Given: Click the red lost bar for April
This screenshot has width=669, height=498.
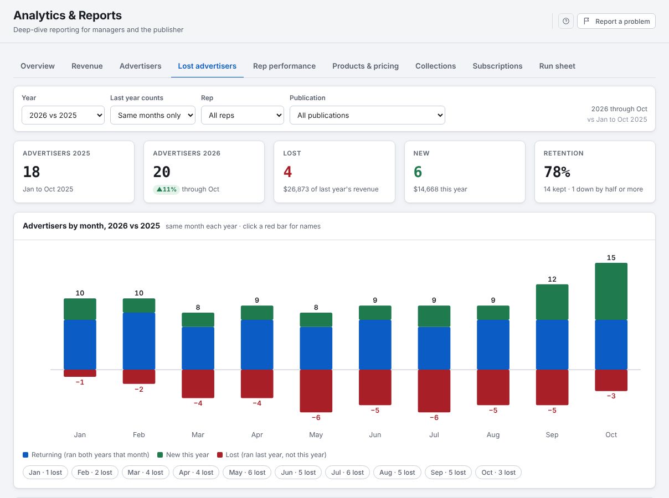Looking at the screenshot, I should [x=257, y=384].
